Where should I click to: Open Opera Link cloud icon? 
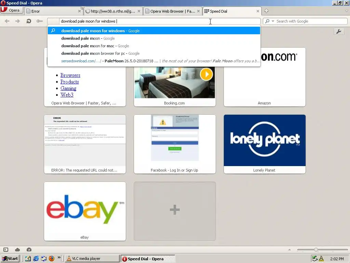(17, 250)
